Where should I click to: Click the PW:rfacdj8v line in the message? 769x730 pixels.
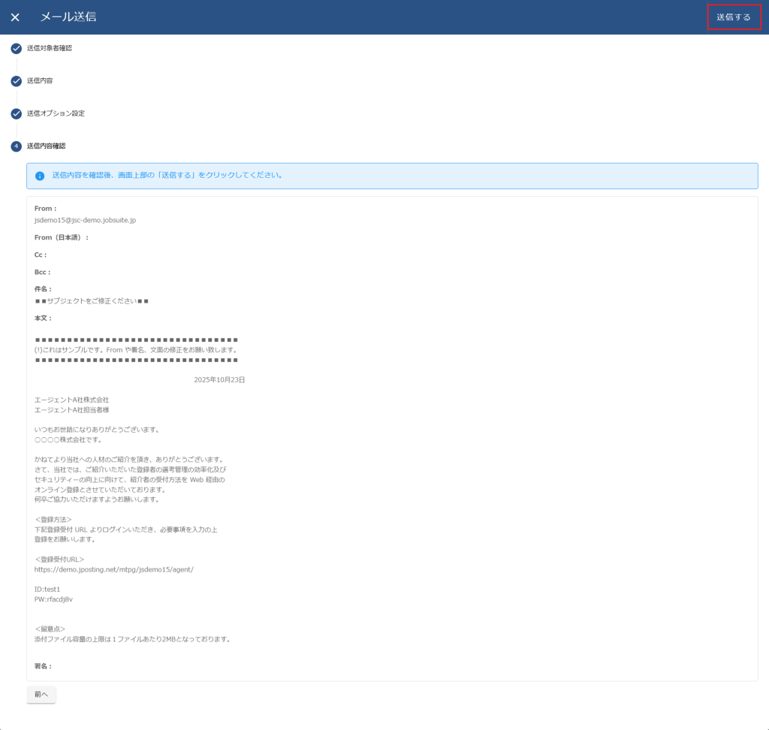point(53,599)
